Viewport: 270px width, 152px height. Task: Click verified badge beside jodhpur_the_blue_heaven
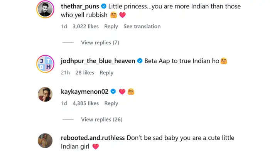click(140, 61)
